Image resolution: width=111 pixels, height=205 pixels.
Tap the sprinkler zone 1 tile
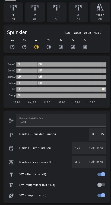(13, 13)
